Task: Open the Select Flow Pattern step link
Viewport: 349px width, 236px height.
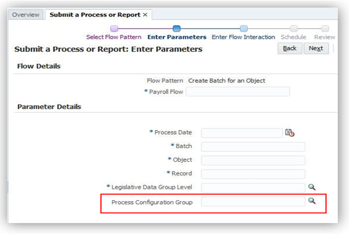Action: tap(114, 37)
